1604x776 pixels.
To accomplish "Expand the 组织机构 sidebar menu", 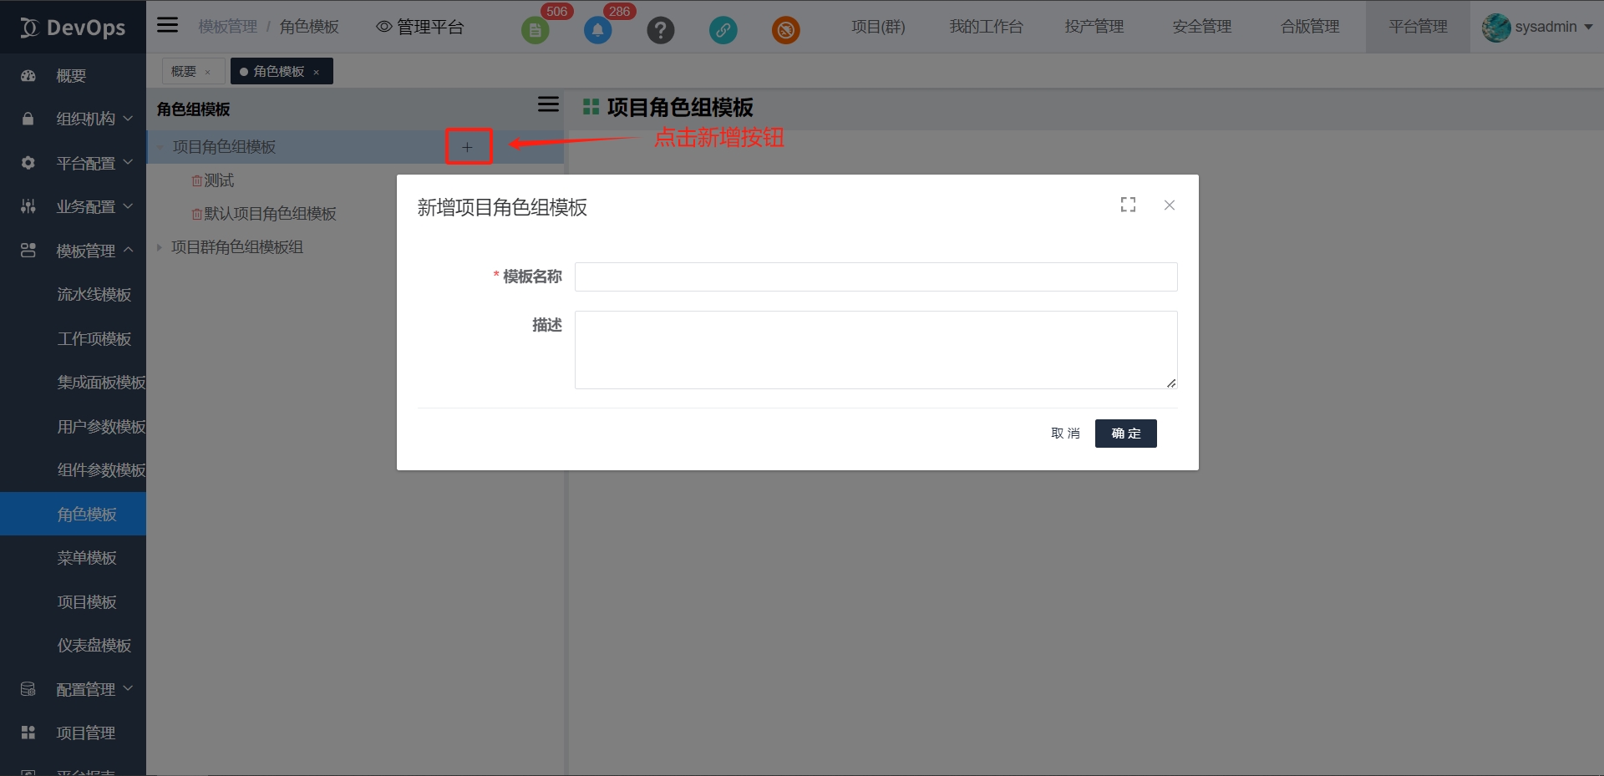I will (128, 119).
